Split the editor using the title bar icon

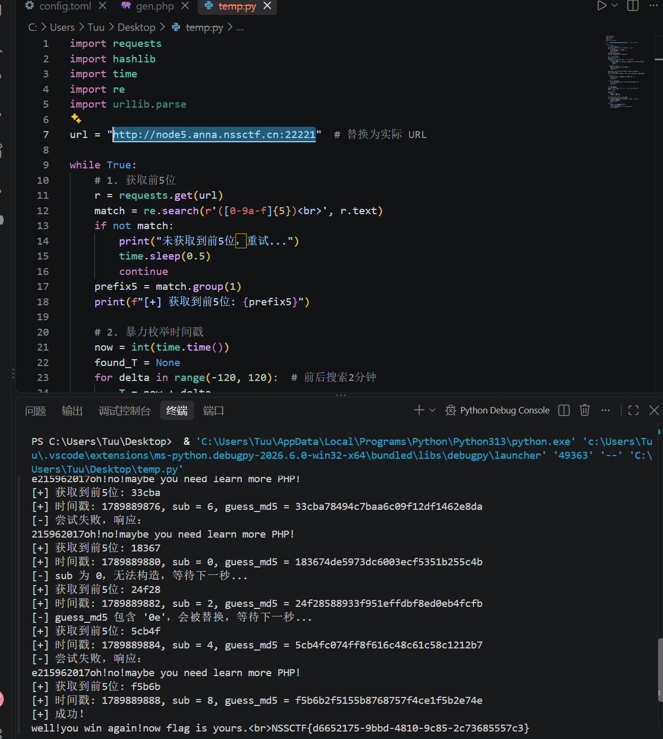click(x=633, y=6)
